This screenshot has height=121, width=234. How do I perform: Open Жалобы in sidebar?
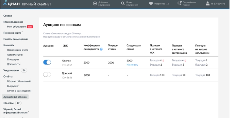click(8, 103)
